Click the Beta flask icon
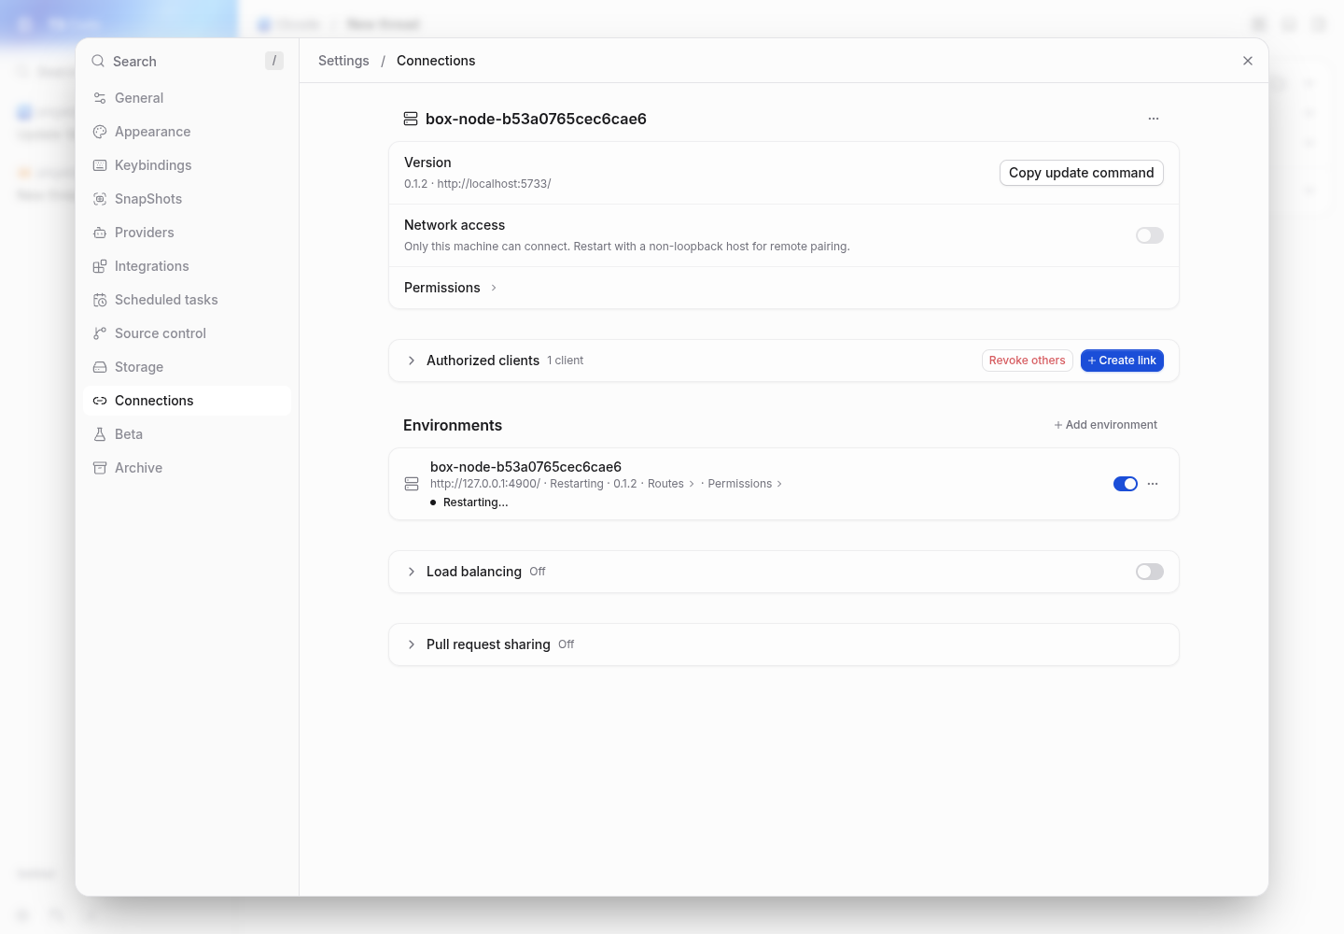Viewport: 1344px width, 934px height. (x=100, y=434)
